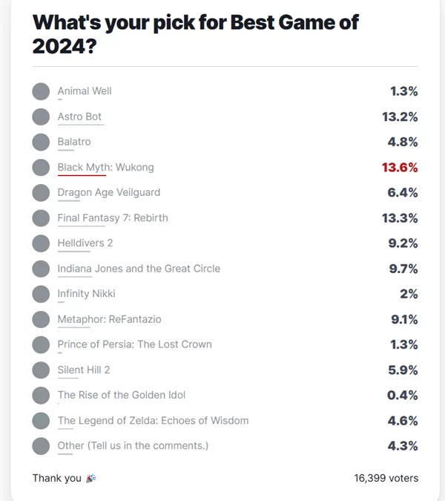Select the Other option radio button

point(41,446)
